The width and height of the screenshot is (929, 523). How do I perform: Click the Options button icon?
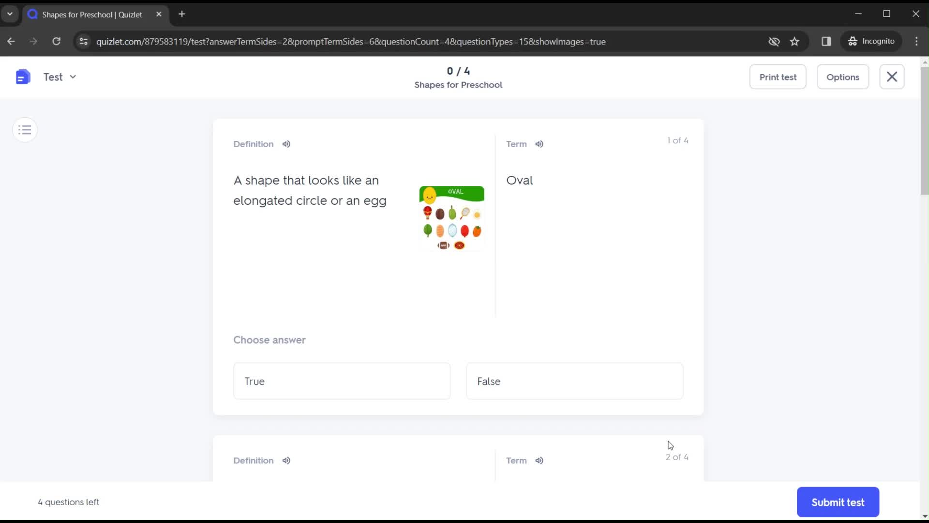tap(843, 77)
